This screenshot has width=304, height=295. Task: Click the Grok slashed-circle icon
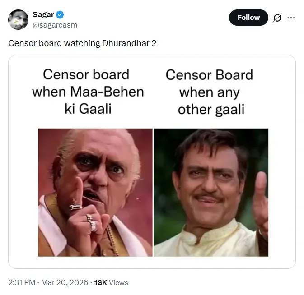(x=277, y=18)
